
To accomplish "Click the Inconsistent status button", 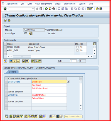I will tap(73, 116).
